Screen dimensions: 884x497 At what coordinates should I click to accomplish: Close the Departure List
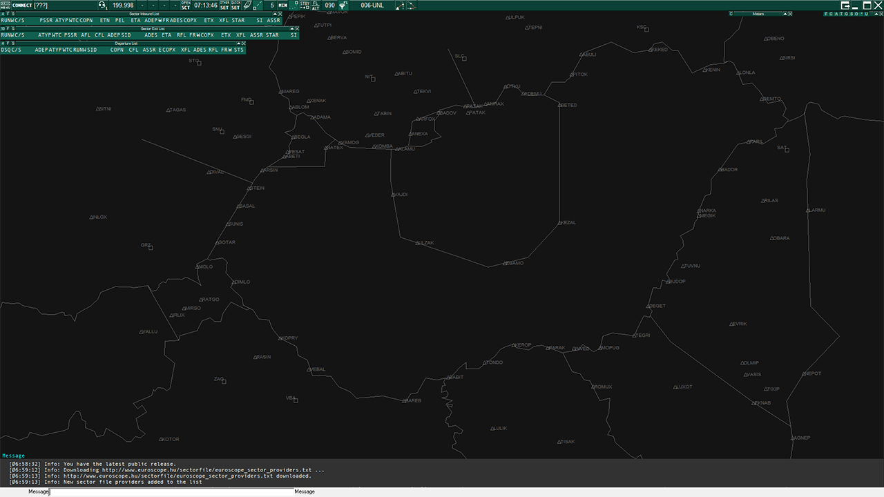coord(244,43)
